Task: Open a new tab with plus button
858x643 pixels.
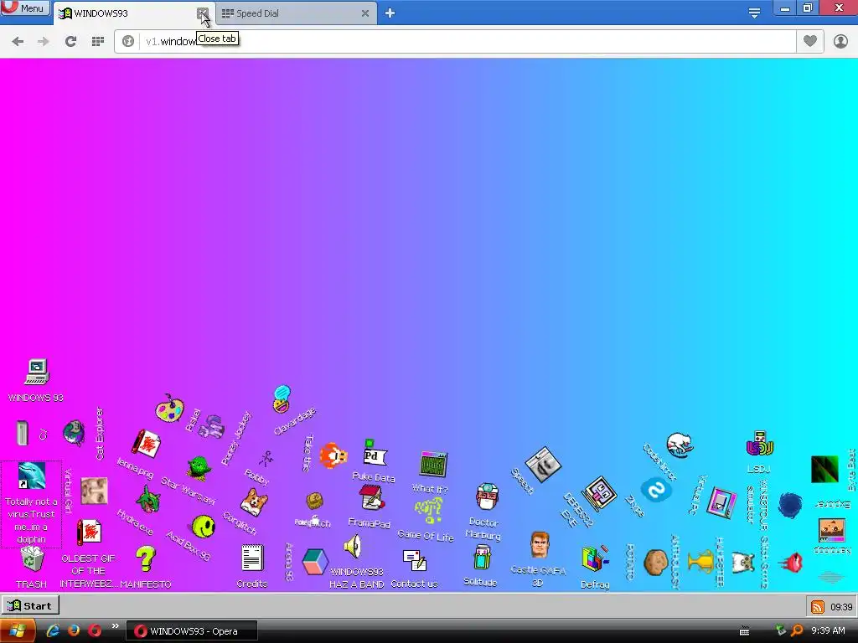Action: 390,13
